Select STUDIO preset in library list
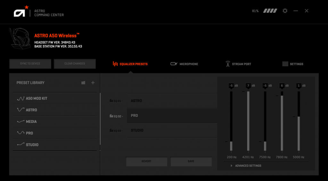This screenshot has height=181, width=328. coord(55,145)
